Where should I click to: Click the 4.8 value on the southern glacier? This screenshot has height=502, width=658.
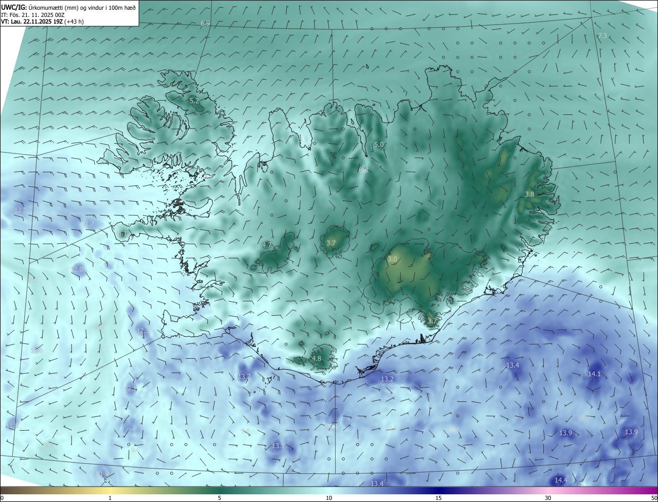(317, 358)
